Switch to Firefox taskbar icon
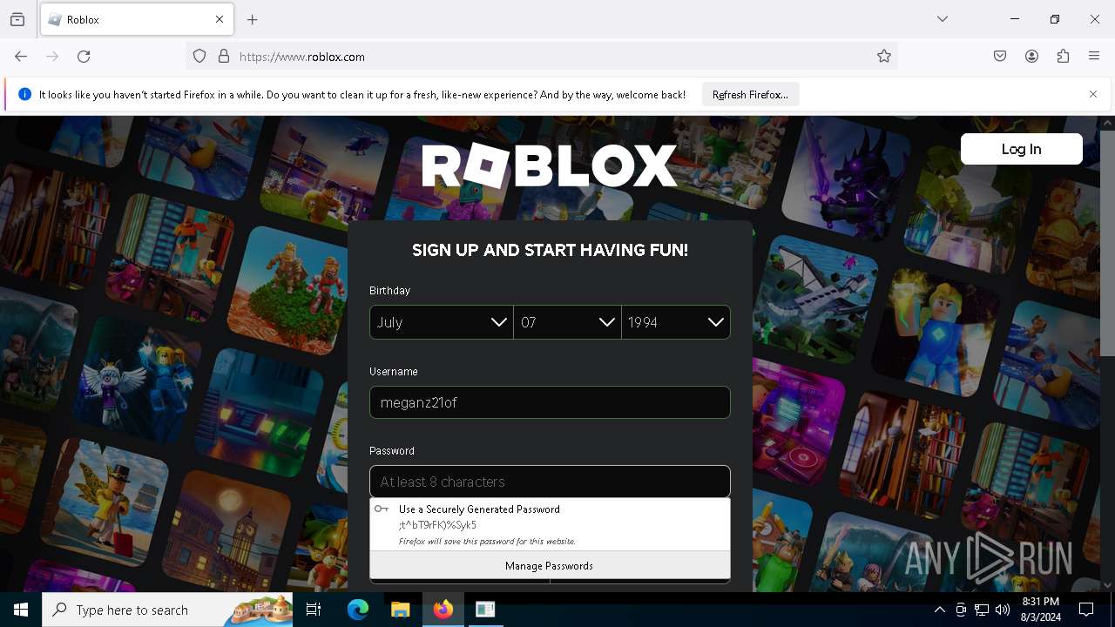The height and width of the screenshot is (627, 1115). point(443,610)
